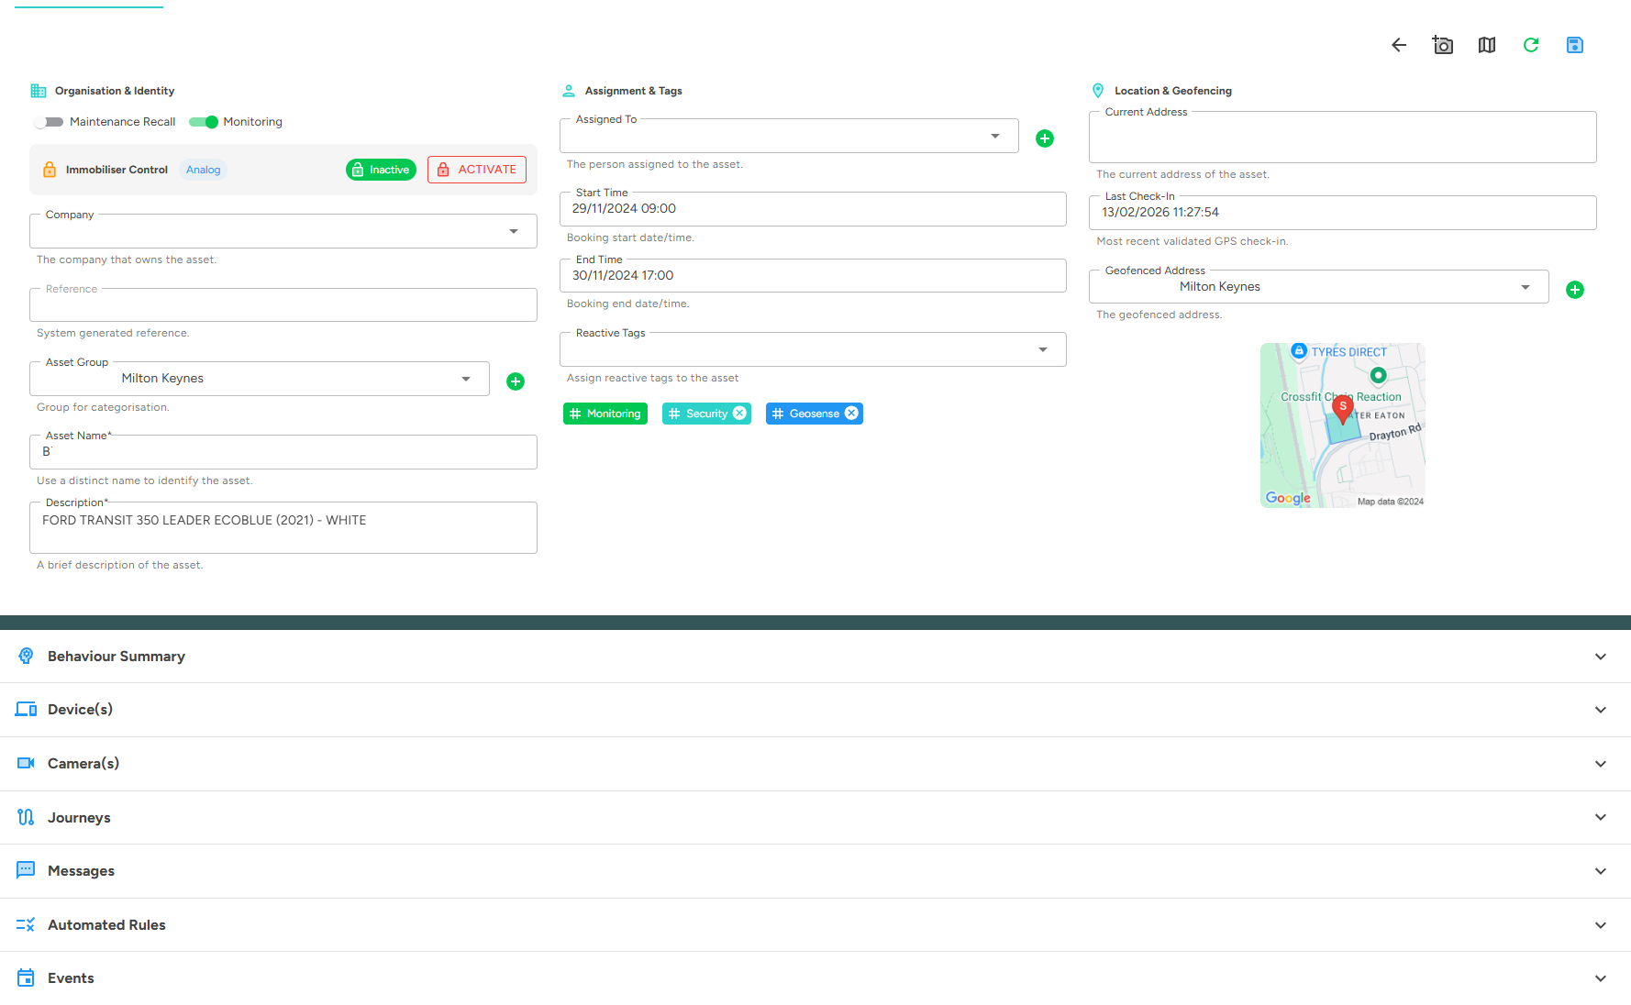Click the ACTIVATE immobiliser button
The image size is (1631, 1005).
coord(477,170)
